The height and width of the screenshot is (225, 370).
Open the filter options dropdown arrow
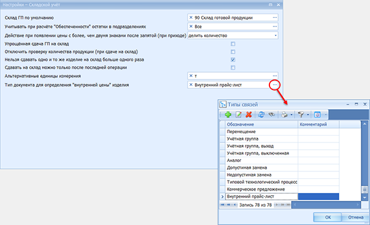click(x=308, y=115)
